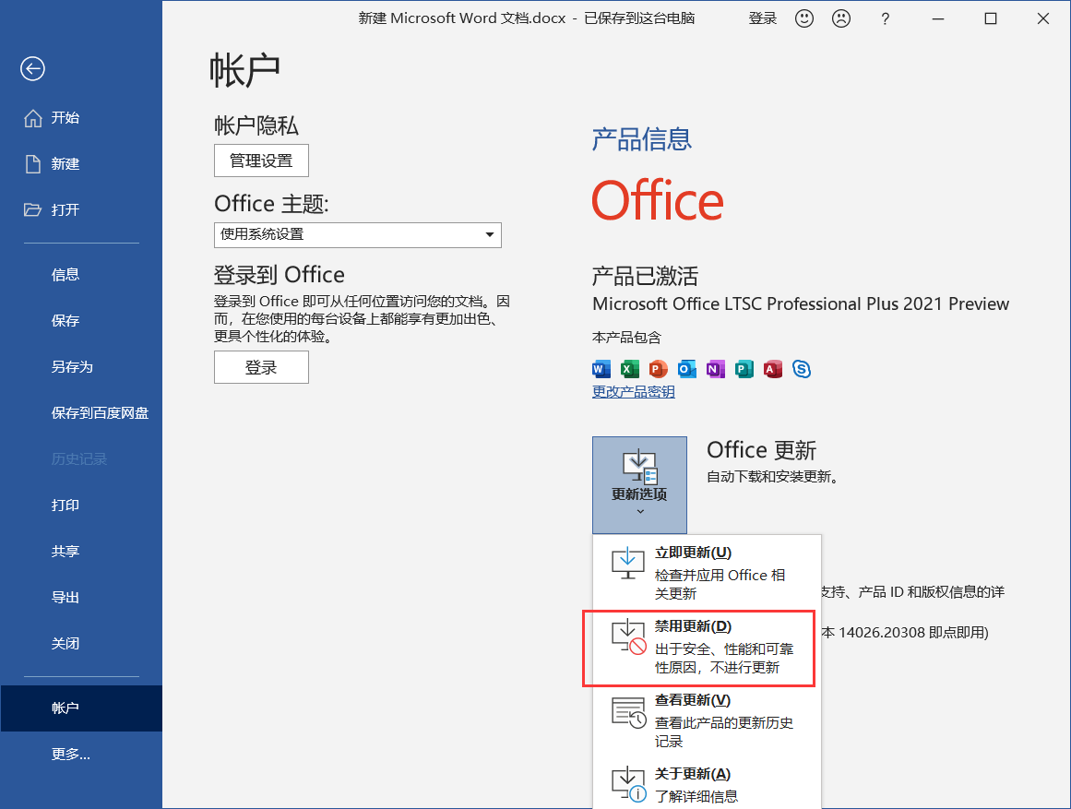Click the 管理设置 button
This screenshot has height=809, width=1071.
tap(261, 161)
